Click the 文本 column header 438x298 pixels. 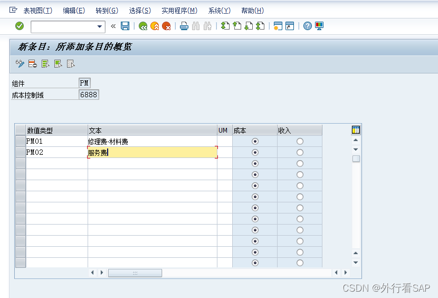click(152, 131)
